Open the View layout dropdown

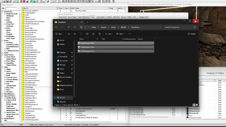click(120, 34)
